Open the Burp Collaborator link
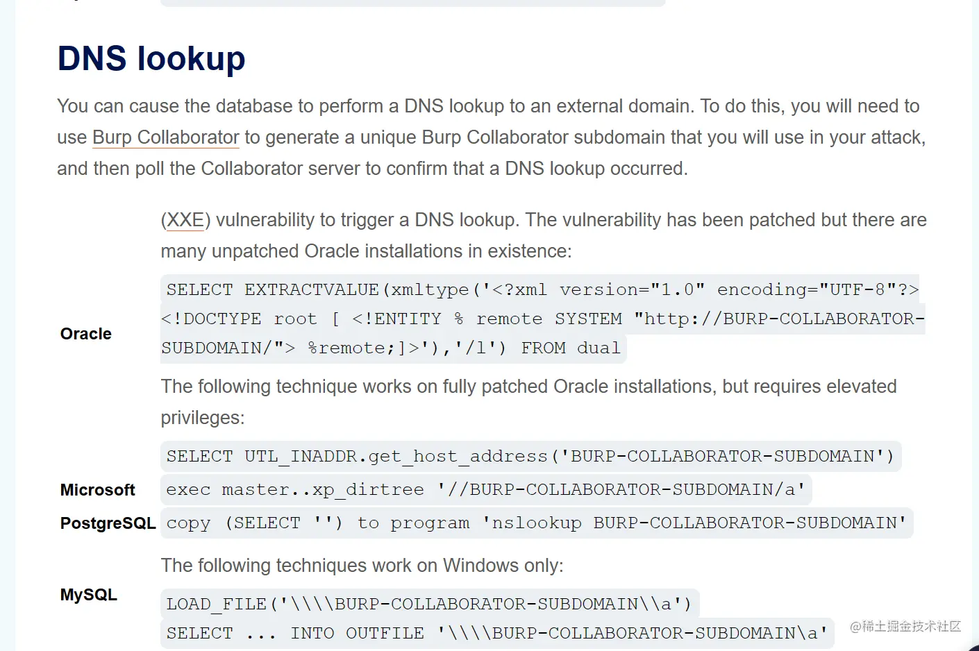The image size is (979, 651). click(165, 137)
